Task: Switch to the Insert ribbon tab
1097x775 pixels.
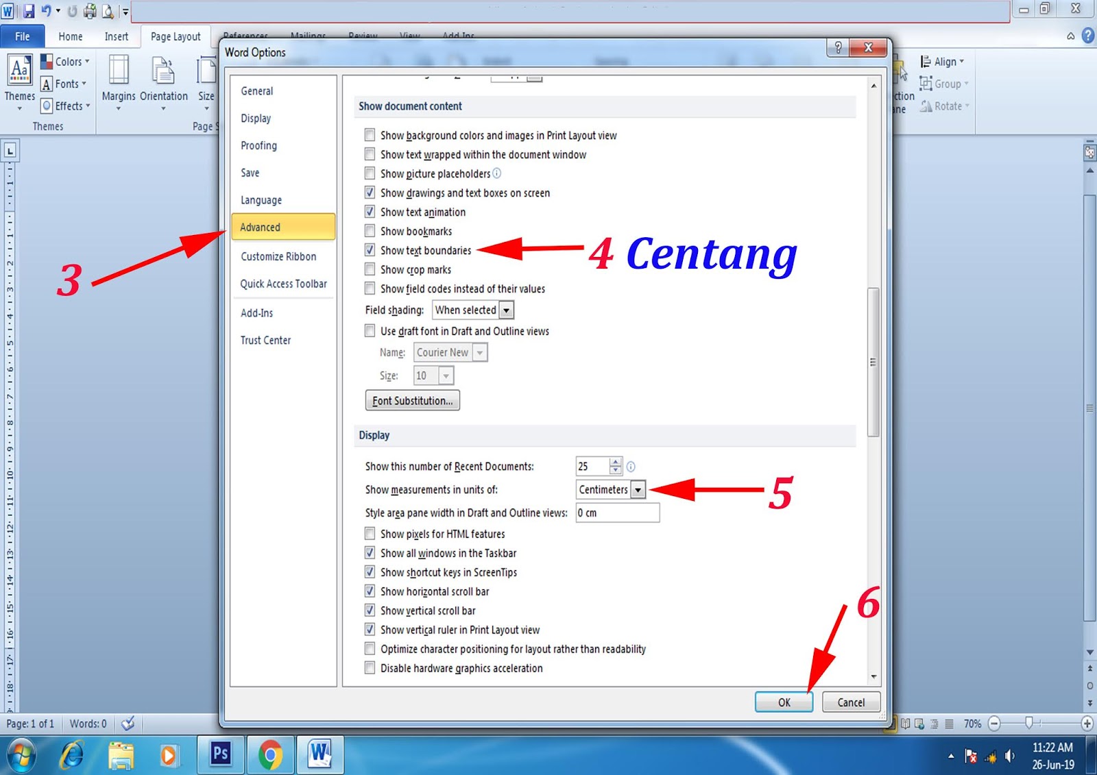Action: tap(117, 36)
